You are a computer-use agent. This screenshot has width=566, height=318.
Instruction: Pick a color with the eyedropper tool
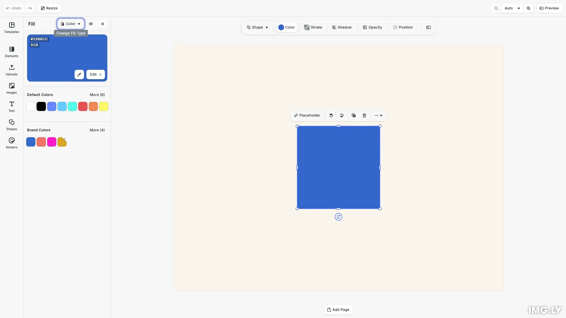click(79, 74)
